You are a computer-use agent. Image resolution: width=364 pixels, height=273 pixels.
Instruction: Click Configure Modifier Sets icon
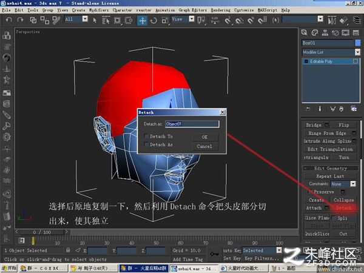tap(354, 109)
